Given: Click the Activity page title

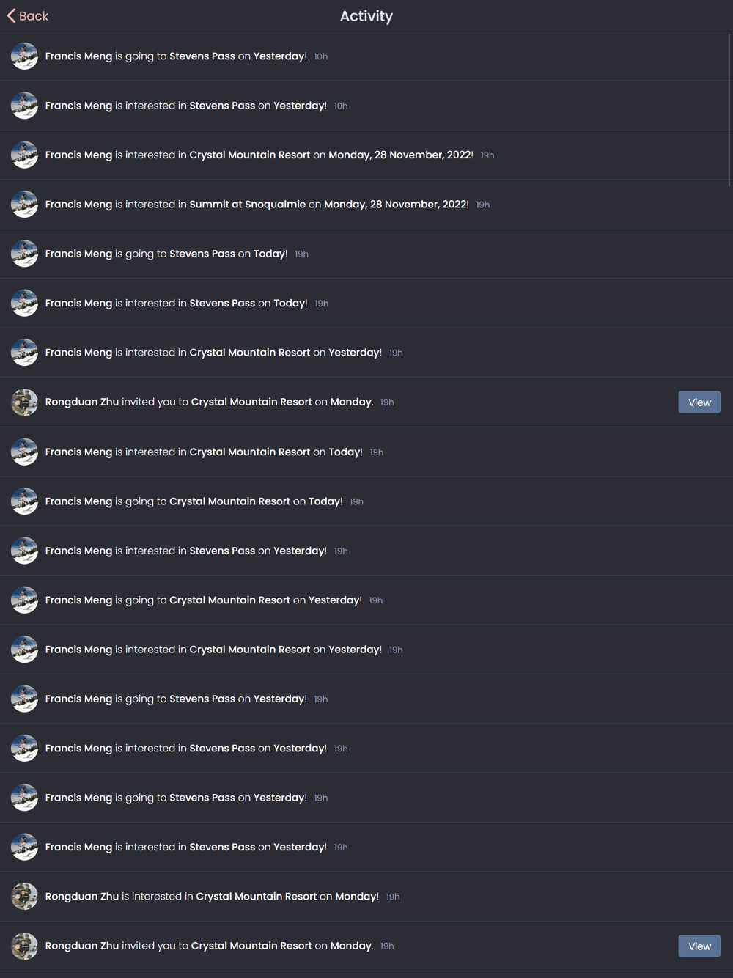Looking at the screenshot, I should (x=366, y=16).
